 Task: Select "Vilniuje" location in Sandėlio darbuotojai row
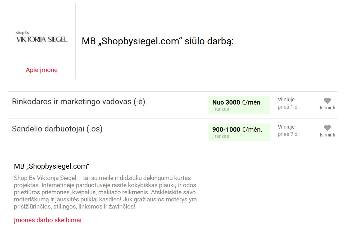pyautogui.click(x=286, y=127)
